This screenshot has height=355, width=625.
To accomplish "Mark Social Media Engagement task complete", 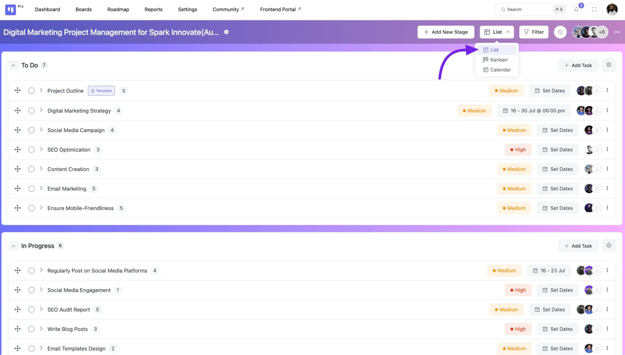I will pos(31,290).
